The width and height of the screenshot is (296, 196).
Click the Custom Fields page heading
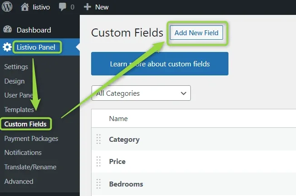tap(127, 33)
